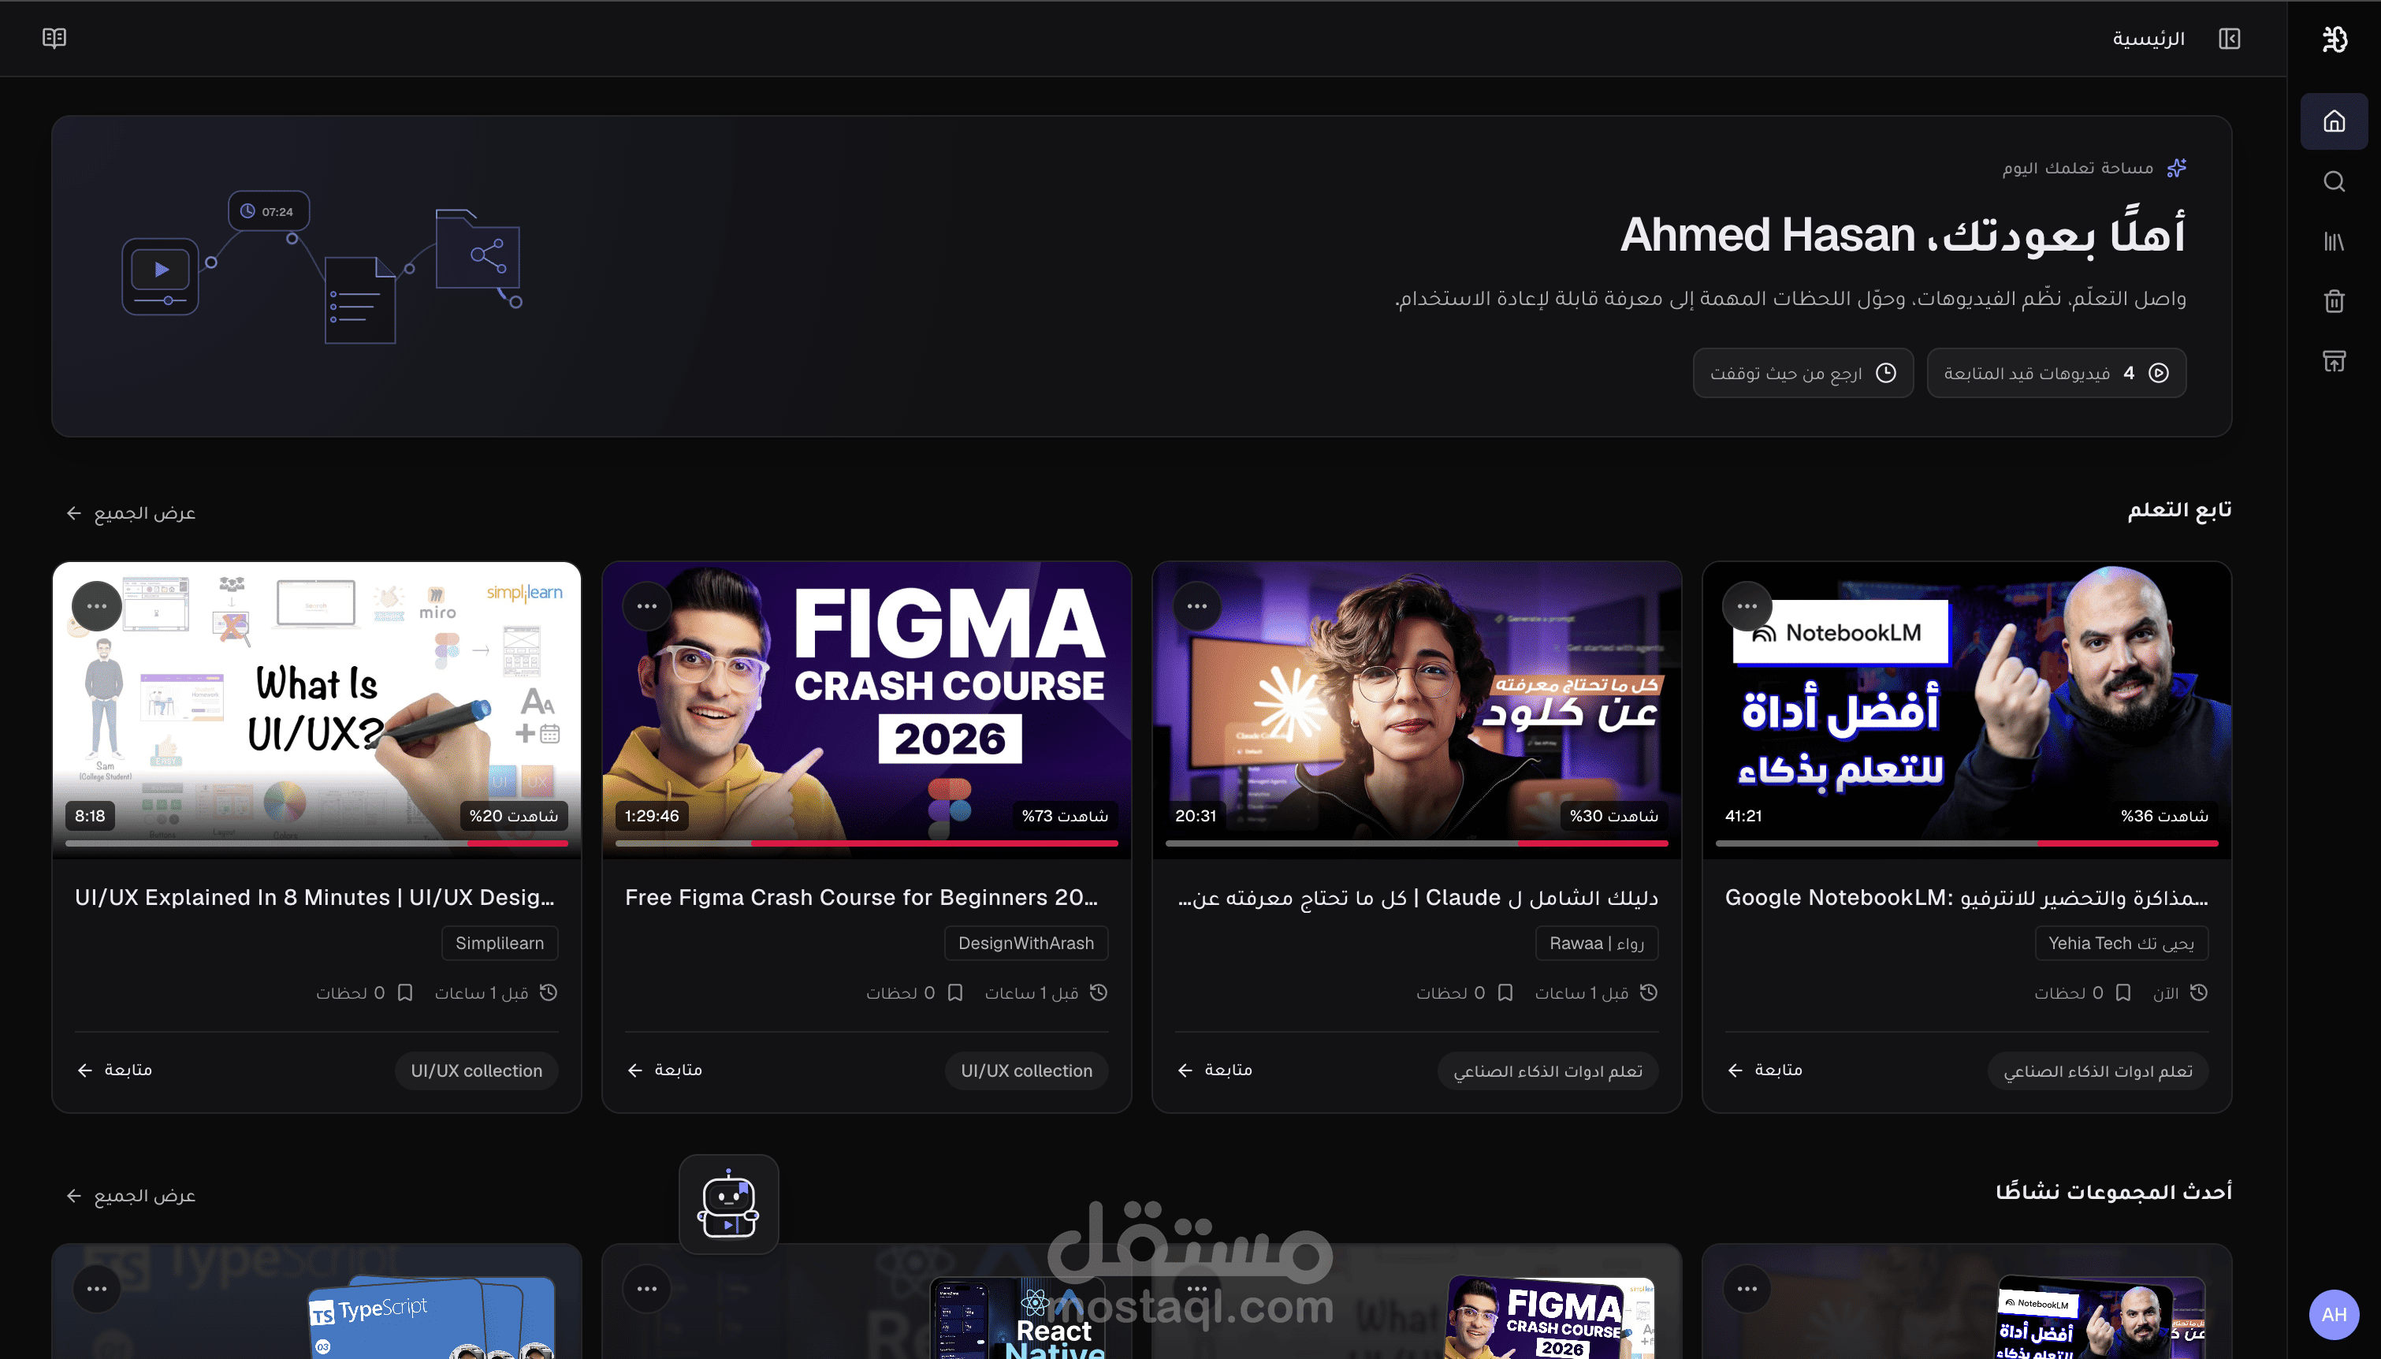Open the home icon in sidebar
2381x1359 pixels.
click(x=2334, y=121)
